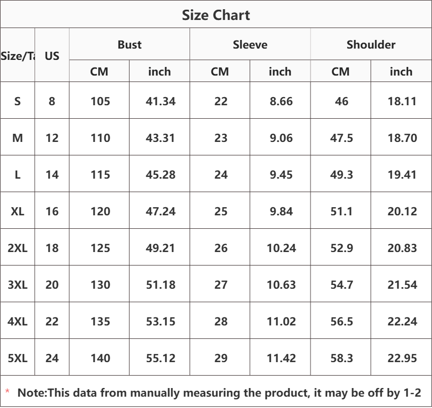The image size is (432, 408).
Task: Click the Shoulder column header
Action: (371, 45)
